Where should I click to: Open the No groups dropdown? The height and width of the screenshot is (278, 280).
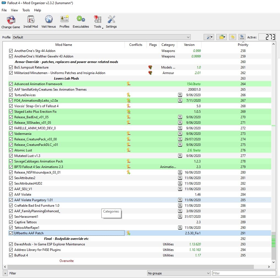(179, 273)
